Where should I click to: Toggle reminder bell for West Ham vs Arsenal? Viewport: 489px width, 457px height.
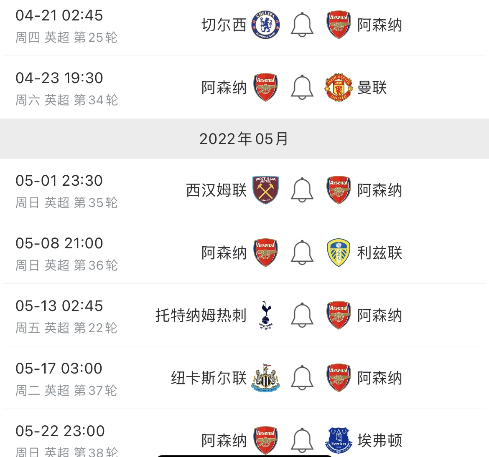tap(302, 190)
